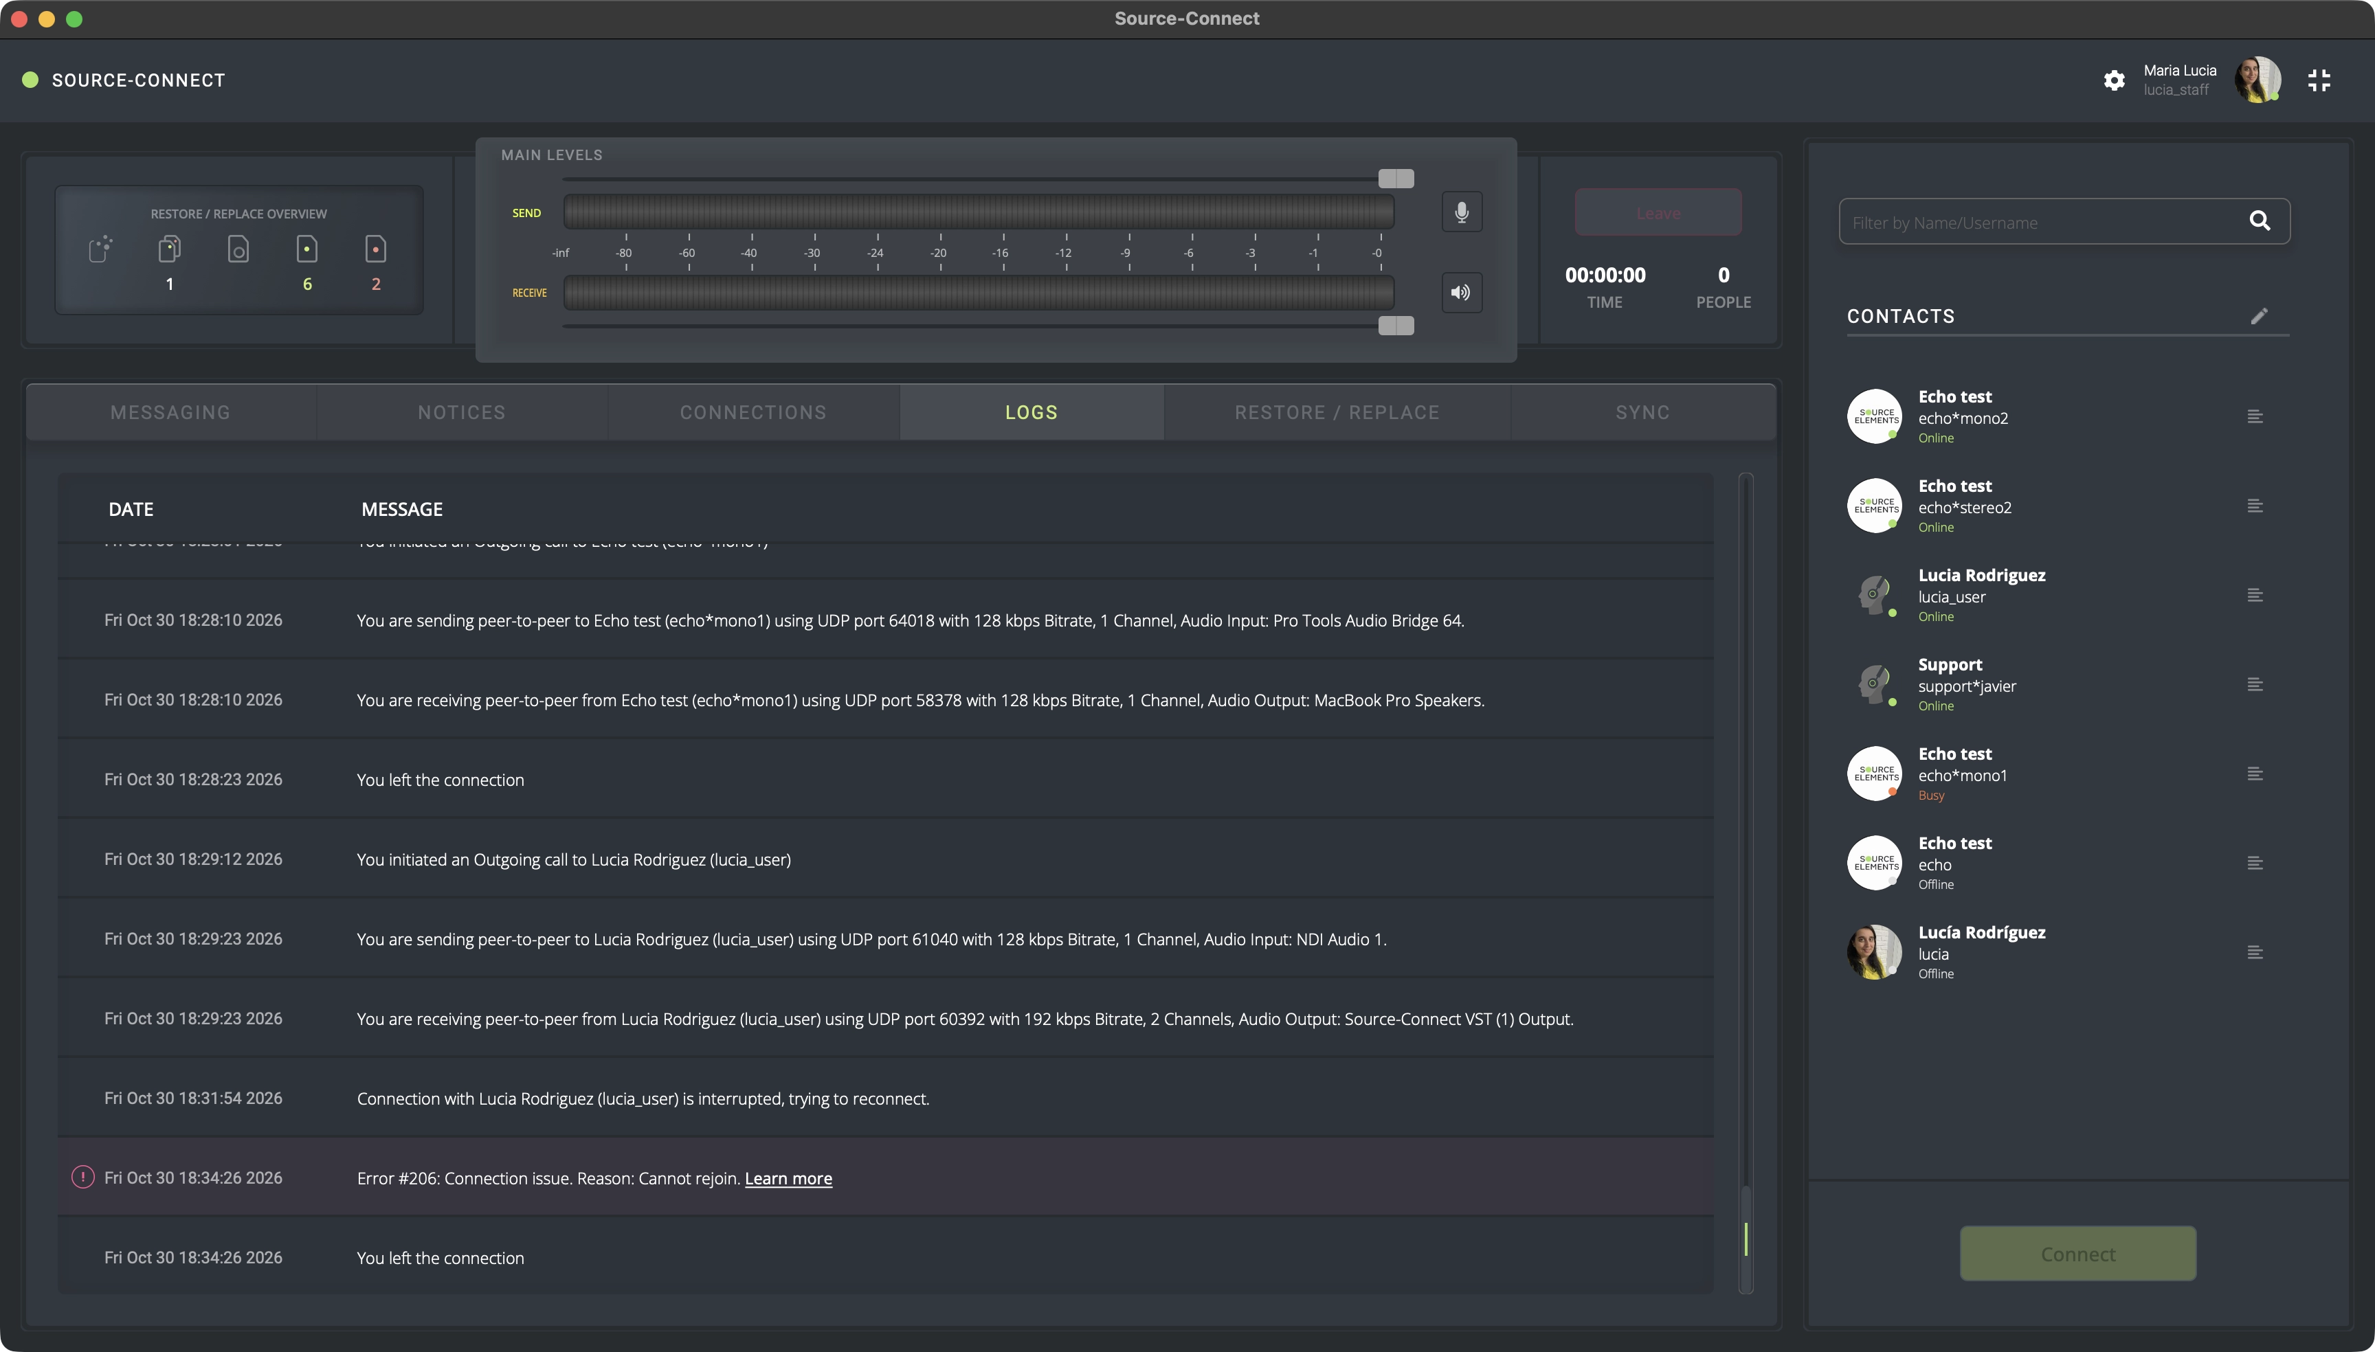Screen dimensions: 2375x1352
Task: Click the Filter by Name/Username field
Action: (x=2064, y=221)
